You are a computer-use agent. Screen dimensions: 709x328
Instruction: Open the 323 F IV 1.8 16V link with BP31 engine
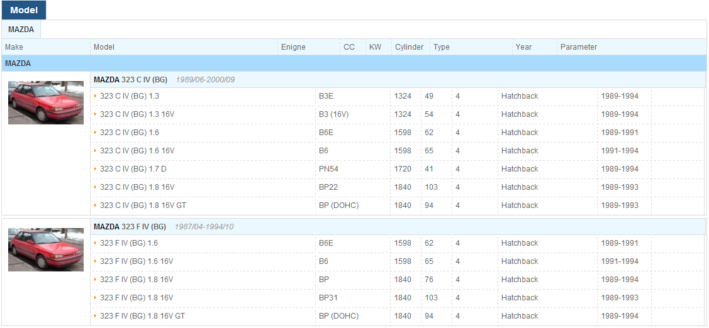[137, 298]
